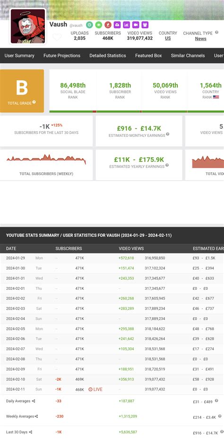Click the VIDEO VIEWS column header in table
Image resolution: width=224 pixels, height=439 pixels.
tap(131, 248)
